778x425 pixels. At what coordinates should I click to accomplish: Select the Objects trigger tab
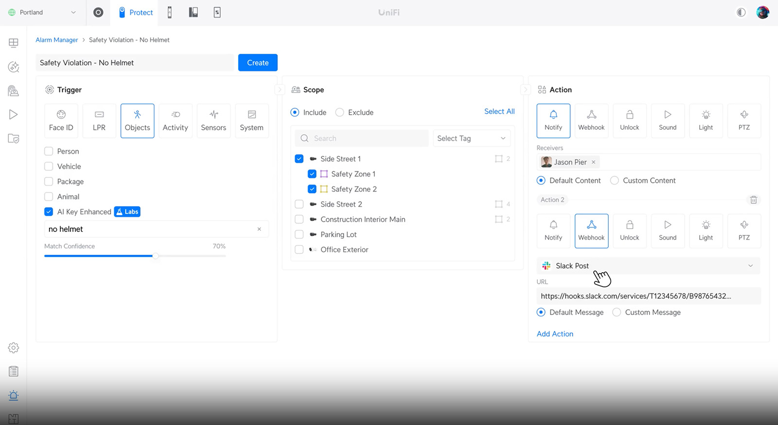[138, 121]
